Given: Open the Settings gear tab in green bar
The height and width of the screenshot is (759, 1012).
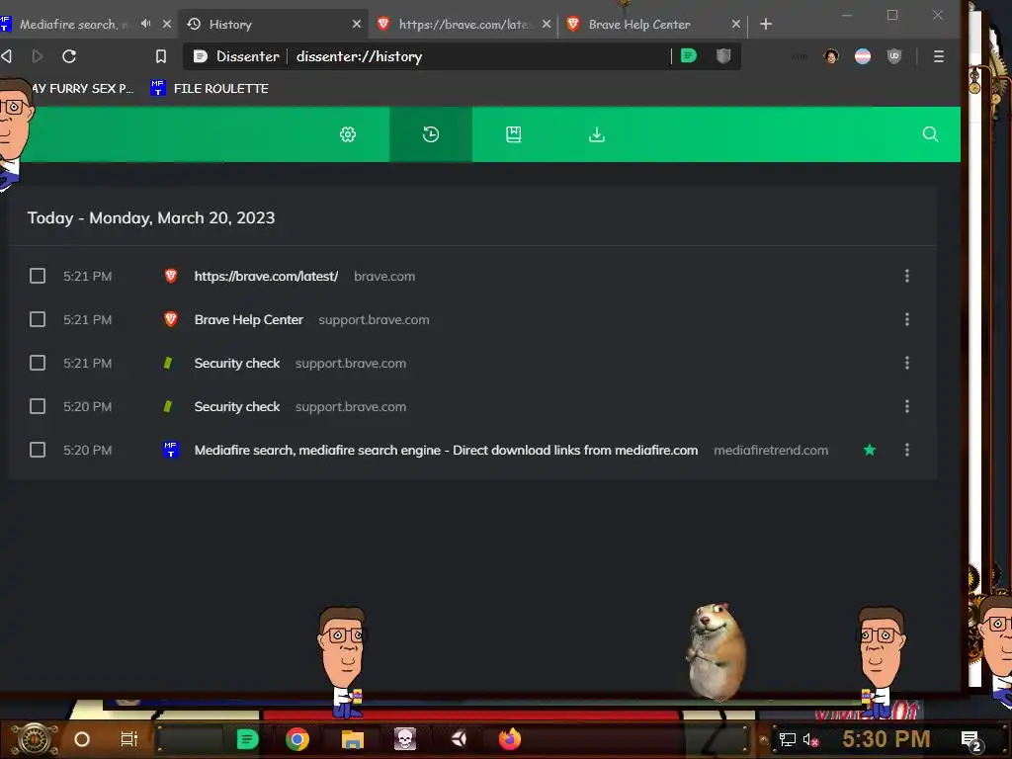Looking at the screenshot, I should tap(348, 134).
